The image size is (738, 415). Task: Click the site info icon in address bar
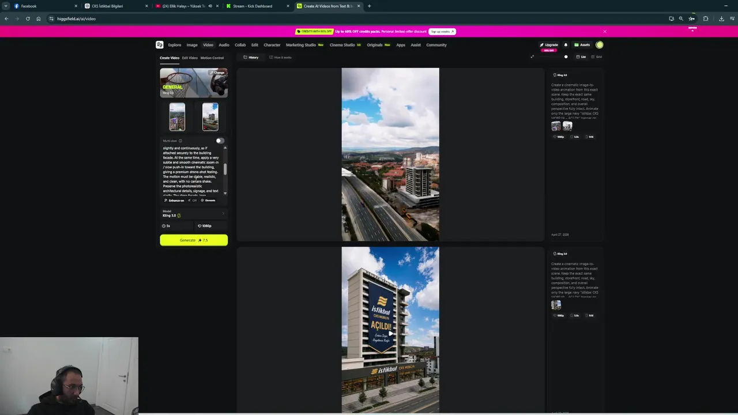tap(51, 19)
